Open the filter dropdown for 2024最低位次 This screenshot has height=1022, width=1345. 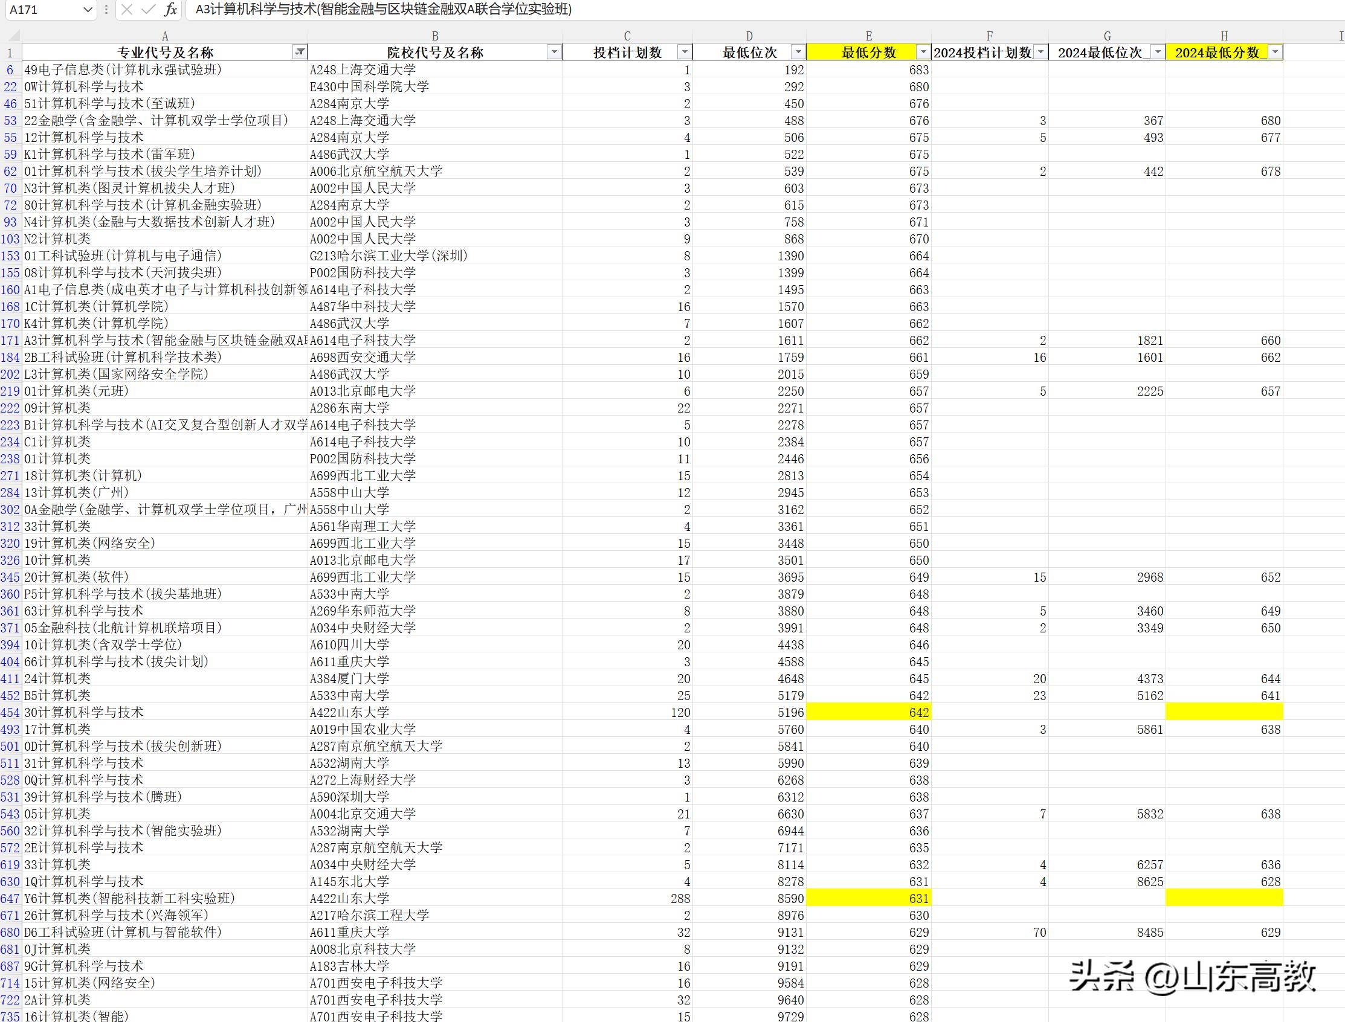1158,53
